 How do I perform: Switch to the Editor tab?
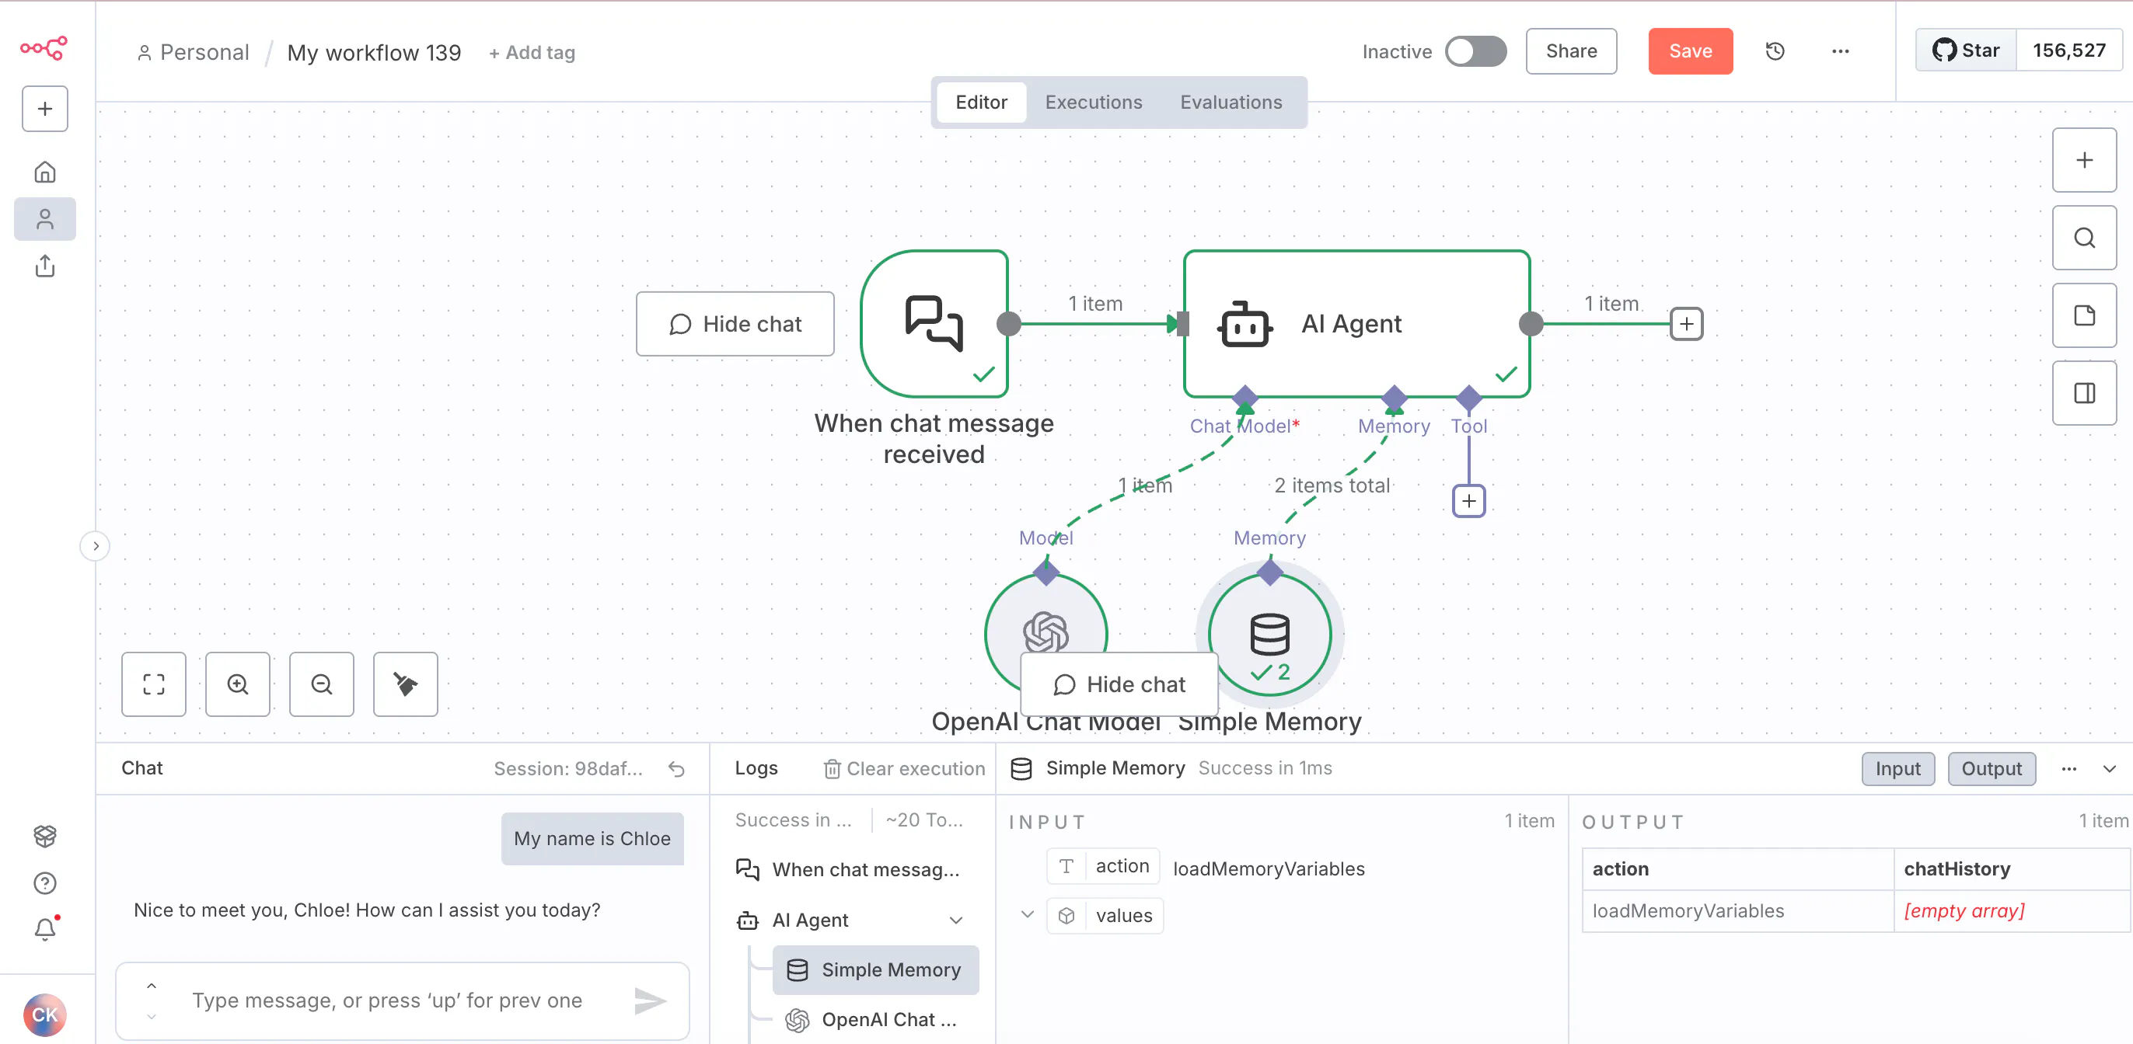981,102
